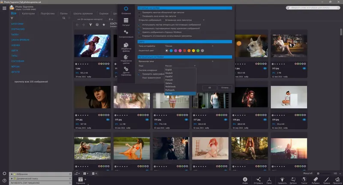
Task: Open the Каталог settings section
Action: pyautogui.click(x=126, y=22)
